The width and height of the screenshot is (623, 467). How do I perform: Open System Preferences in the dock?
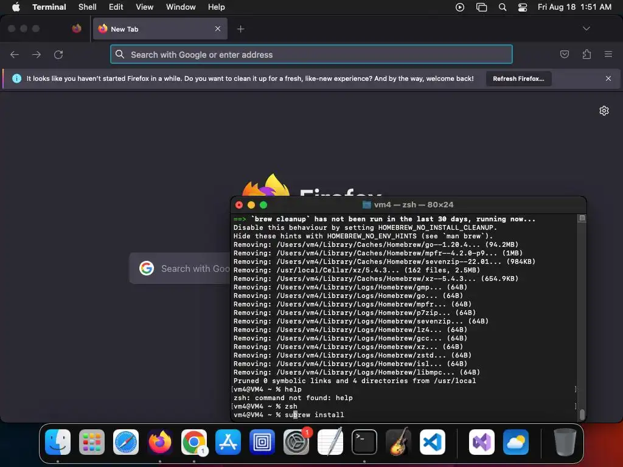[x=296, y=442]
